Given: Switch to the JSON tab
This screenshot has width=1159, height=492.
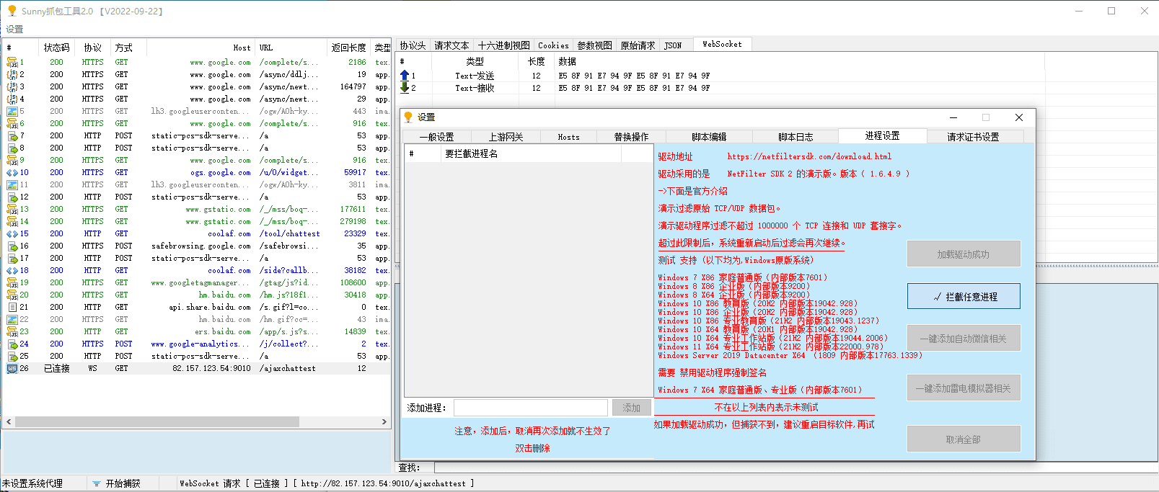Looking at the screenshot, I should click(673, 45).
